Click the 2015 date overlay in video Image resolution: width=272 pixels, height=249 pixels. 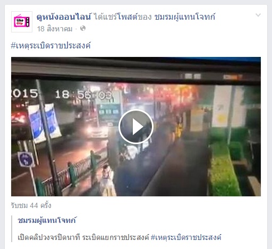pos(24,94)
